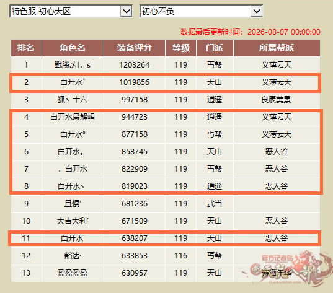Select score value 858745
Image resolution: width=333 pixels, height=293 pixels.
pyautogui.click(x=135, y=152)
